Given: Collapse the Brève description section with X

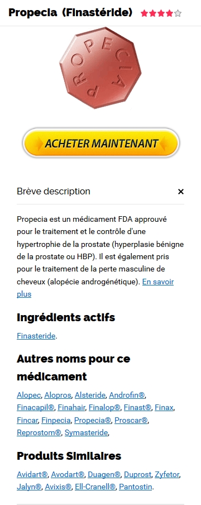Looking at the screenshot, I should 181,192.
